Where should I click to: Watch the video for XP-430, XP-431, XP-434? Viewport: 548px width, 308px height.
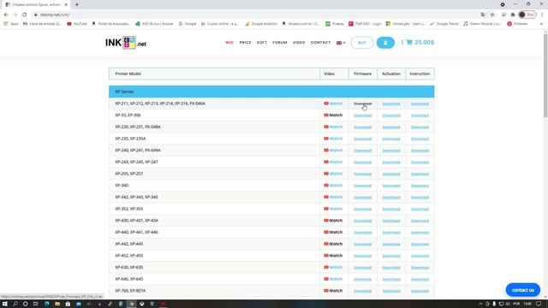pyautogui.click(x=333, y=221)
